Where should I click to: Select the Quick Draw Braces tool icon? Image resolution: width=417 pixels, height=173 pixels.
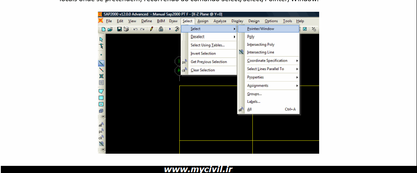(101, 76)
